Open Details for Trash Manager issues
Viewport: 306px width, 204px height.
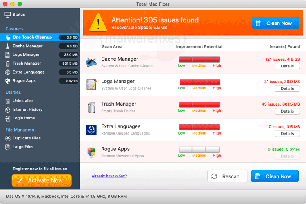[x=287, y=111]
